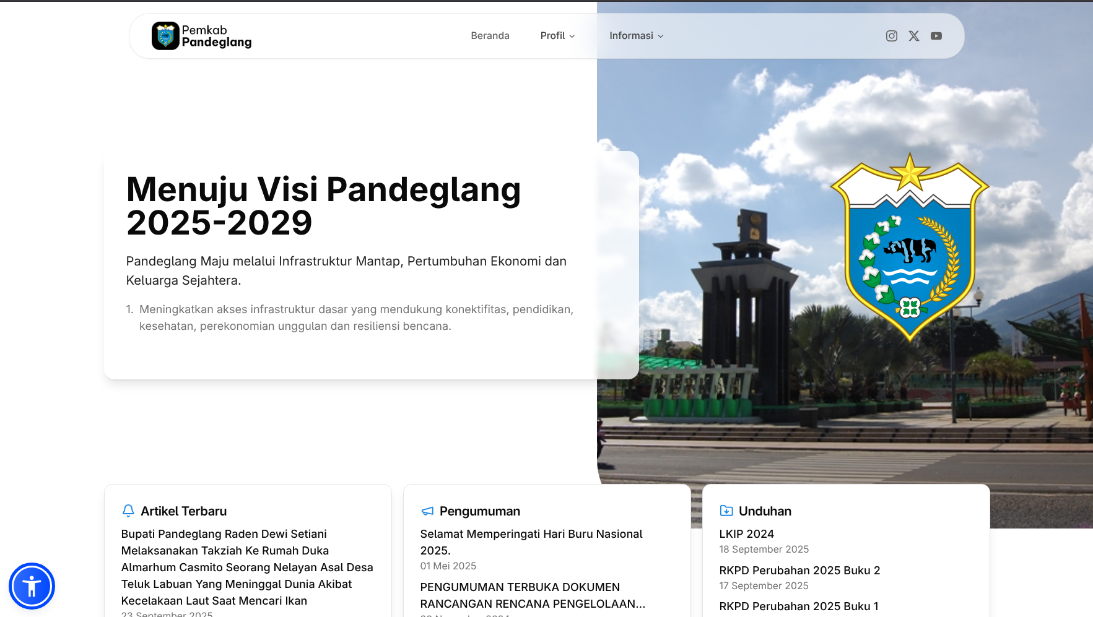
Task: Select the Informasi navigation item
Action: [x=632, y=35]
